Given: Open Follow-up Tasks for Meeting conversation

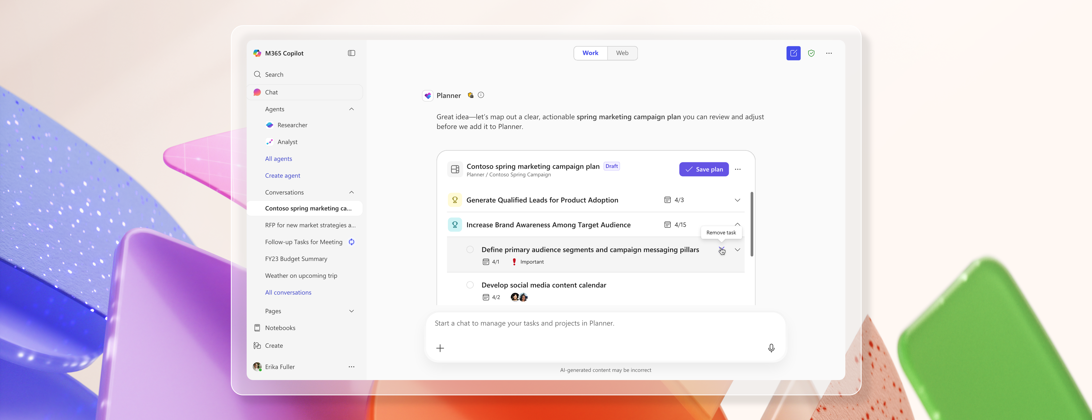Looking at the screenshot, I should [303, 242].
